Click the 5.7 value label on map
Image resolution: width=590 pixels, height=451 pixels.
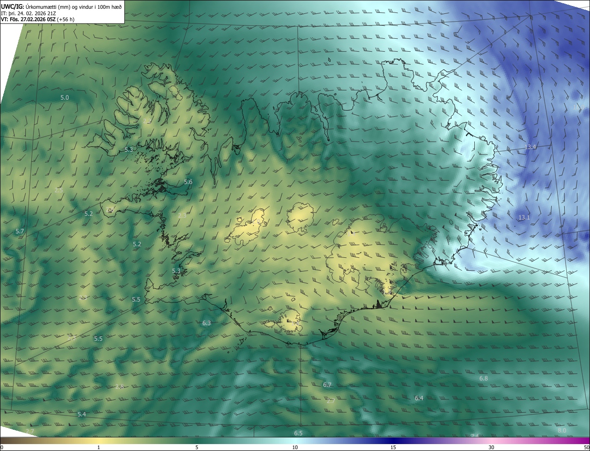19,231
